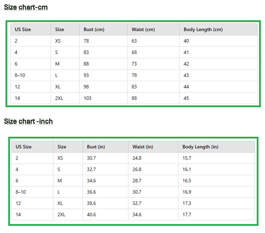Click the 'Size chart-cm' heading

pyautogui.click(x=26, y=7)
